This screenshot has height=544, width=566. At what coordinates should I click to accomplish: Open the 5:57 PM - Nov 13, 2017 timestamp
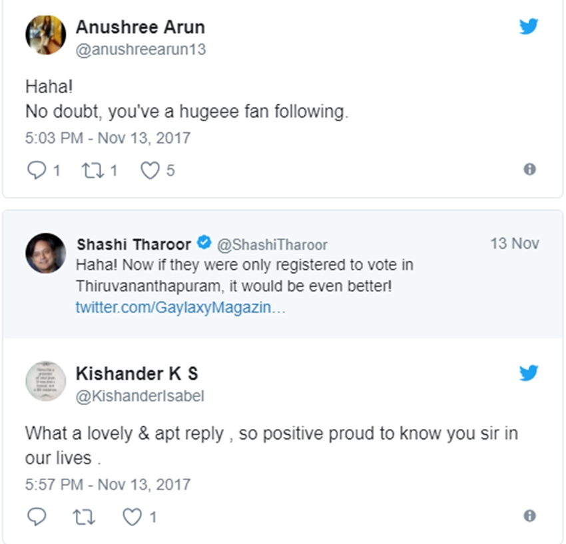point(108,484)
